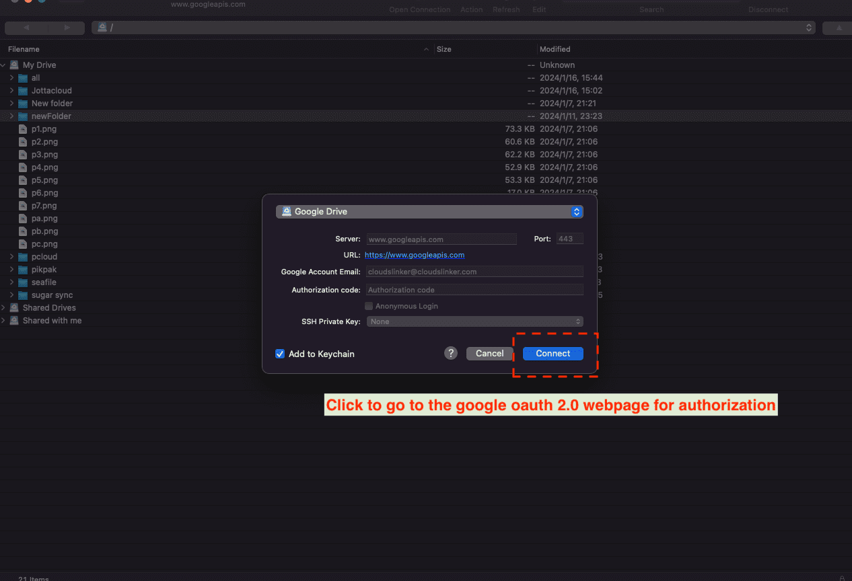Click the pa.png file icon
This screenshot has height=581, width=852.
tap(23, 219)
